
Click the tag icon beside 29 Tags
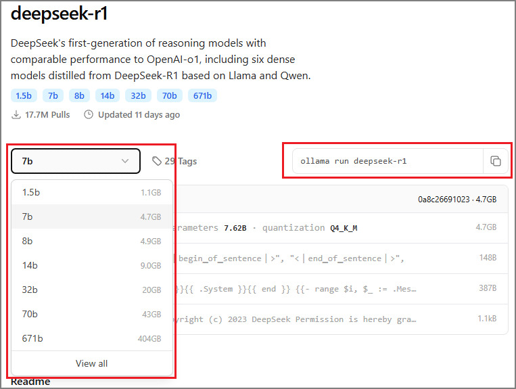157,161
